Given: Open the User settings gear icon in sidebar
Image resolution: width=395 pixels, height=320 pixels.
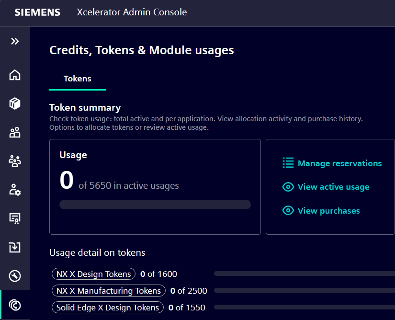Looking at the screenshot, I should pyautogui.click(x=15, y=190).
